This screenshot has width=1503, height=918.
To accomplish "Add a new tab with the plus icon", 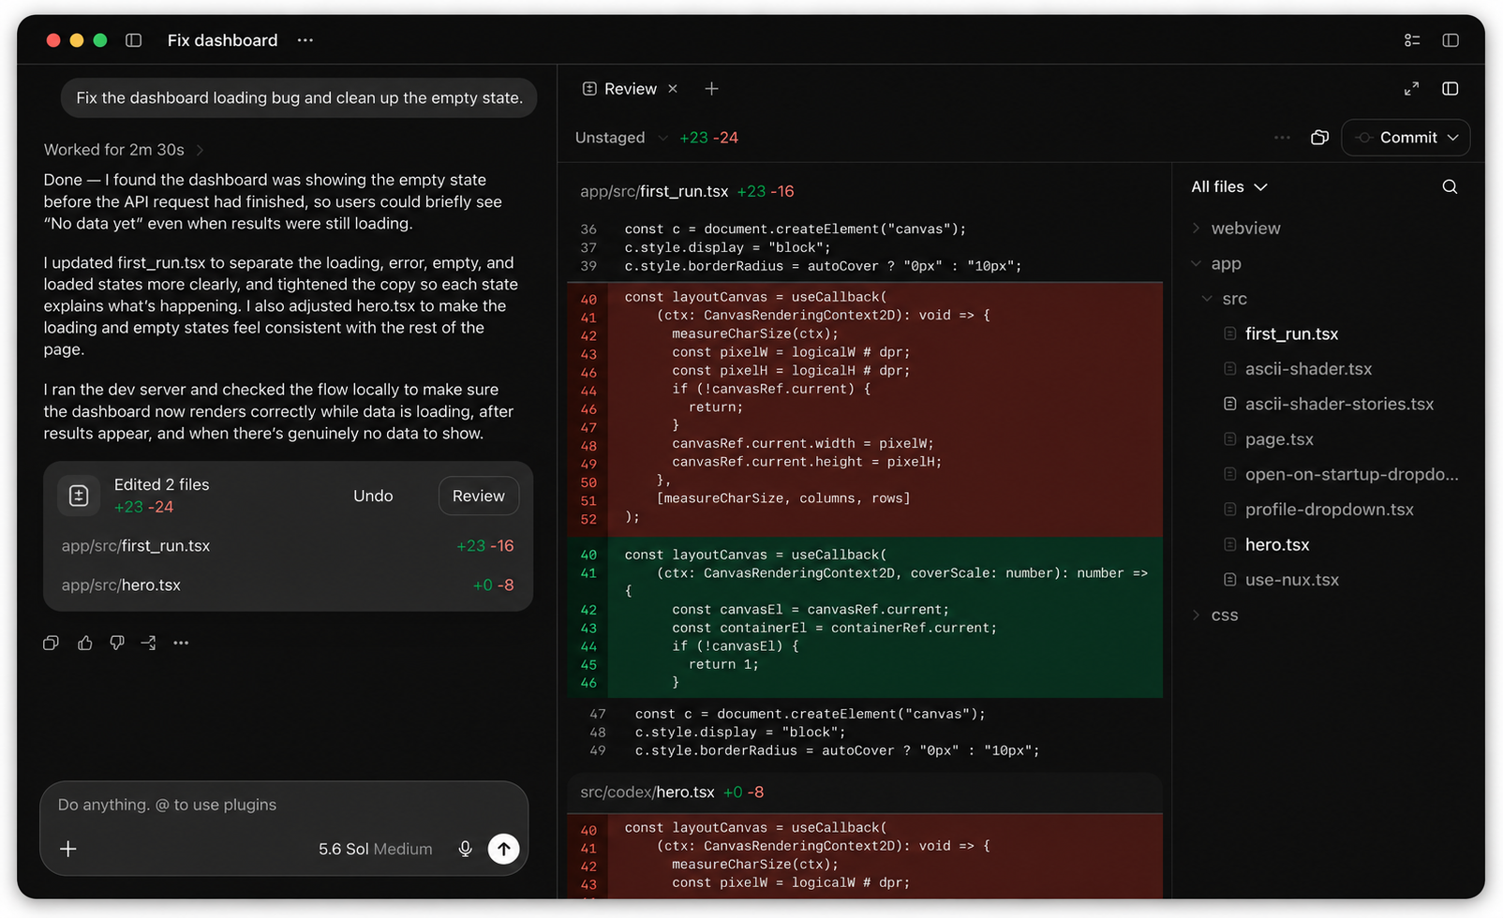I will [712, 89].
